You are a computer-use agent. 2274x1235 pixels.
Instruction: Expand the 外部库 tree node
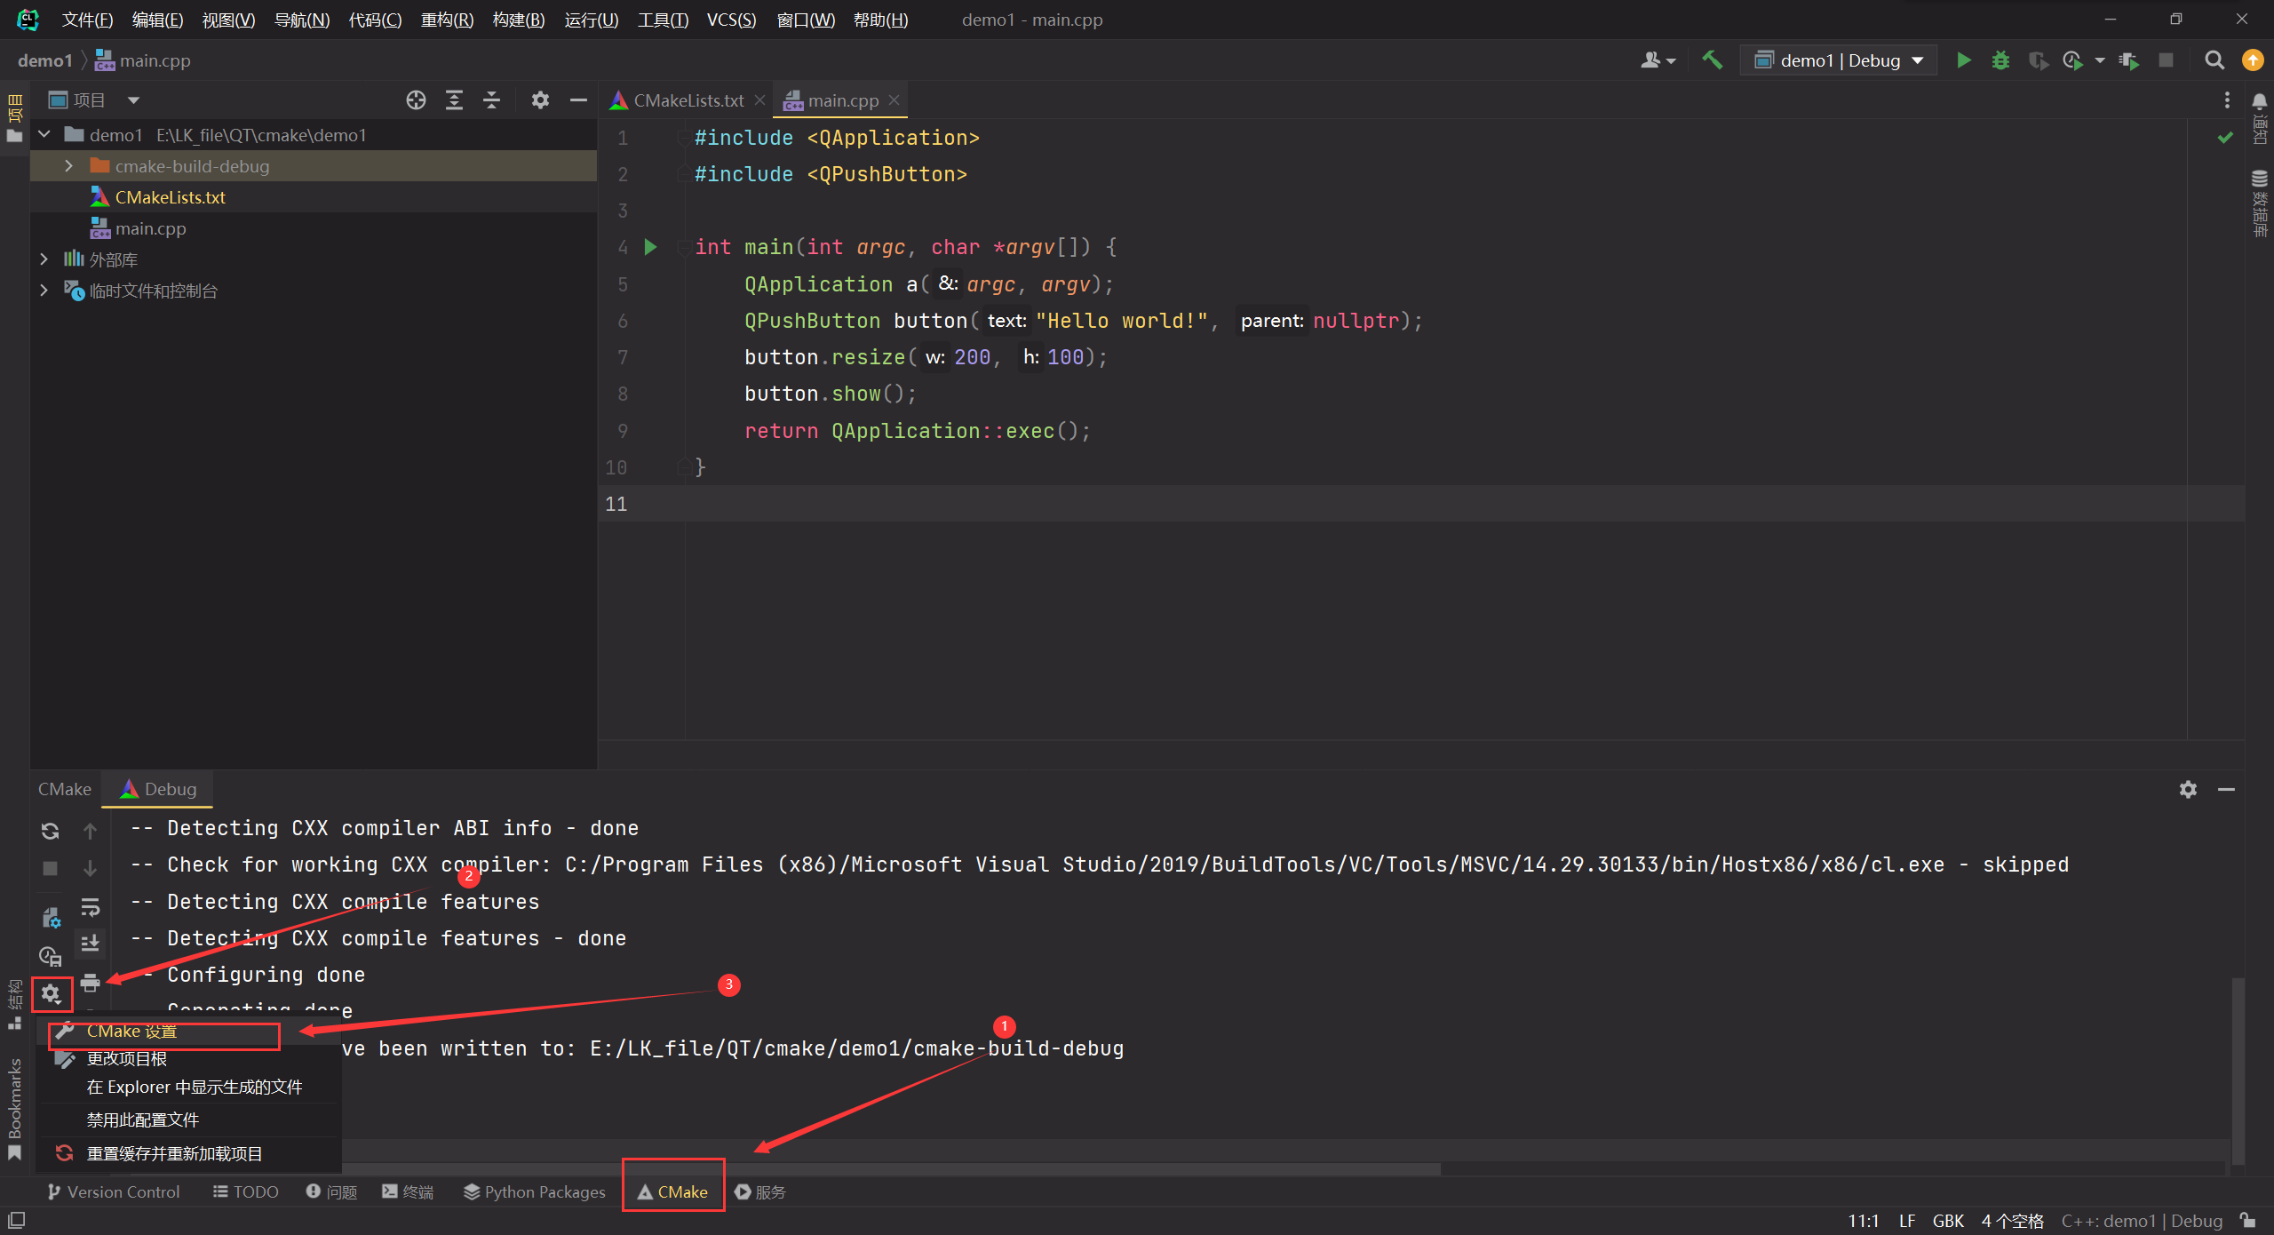click(44, 259)
